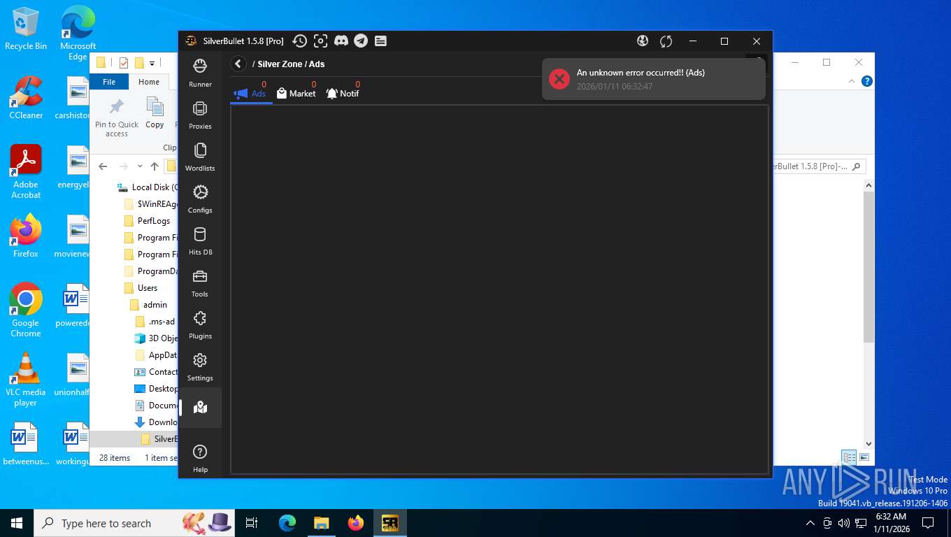Open the Discord link icon
This screenshot has height=537, width=951.
point(341,41)
